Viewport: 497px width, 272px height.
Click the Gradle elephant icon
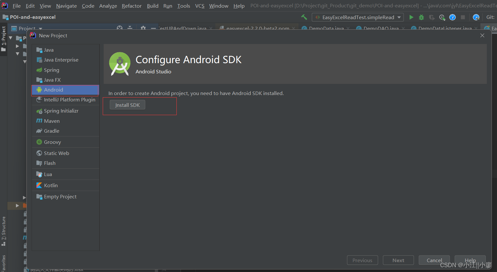pos(39,131)
